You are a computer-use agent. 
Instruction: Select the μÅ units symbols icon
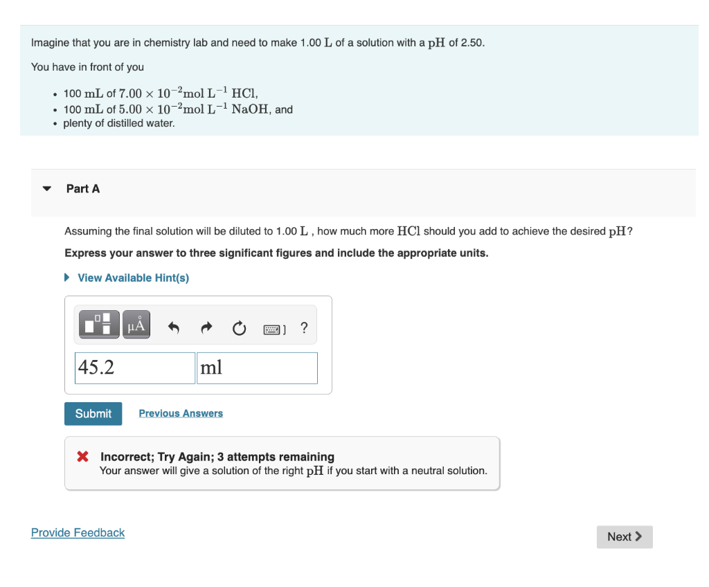click(x=136, y=324)
